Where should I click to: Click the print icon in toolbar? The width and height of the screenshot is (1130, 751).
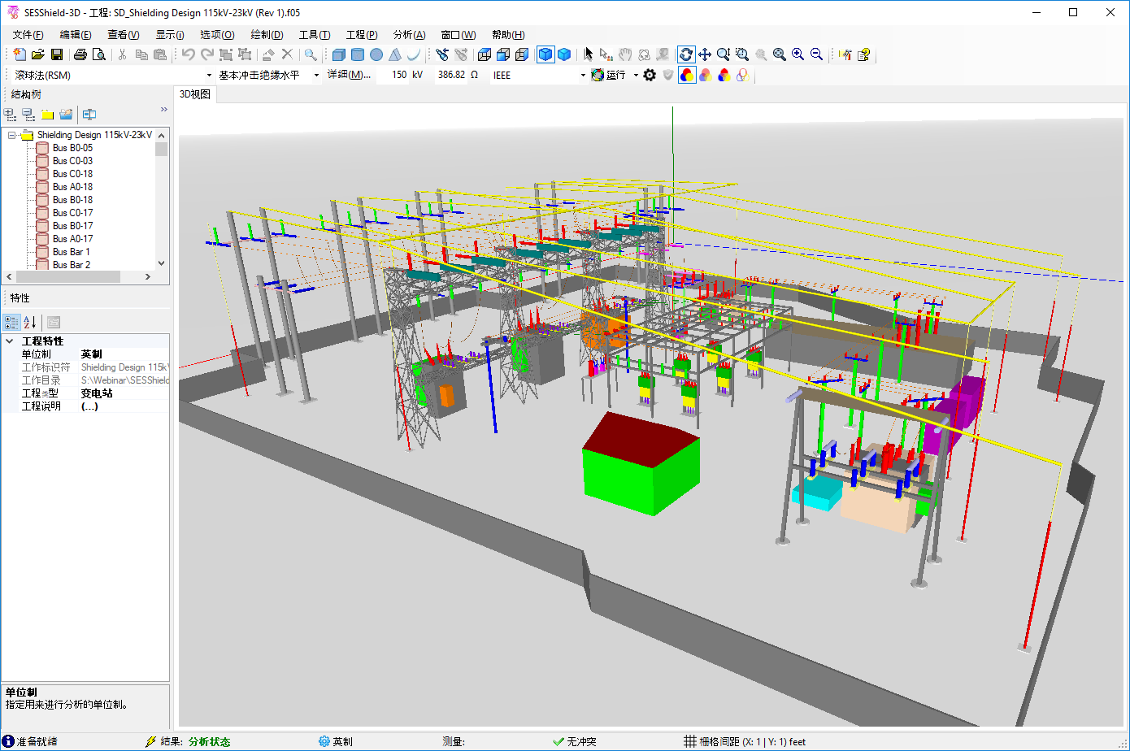(x=80, y=54)
